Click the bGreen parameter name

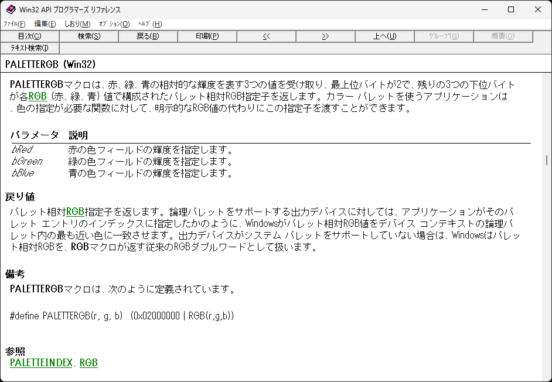tap(27, 161)
